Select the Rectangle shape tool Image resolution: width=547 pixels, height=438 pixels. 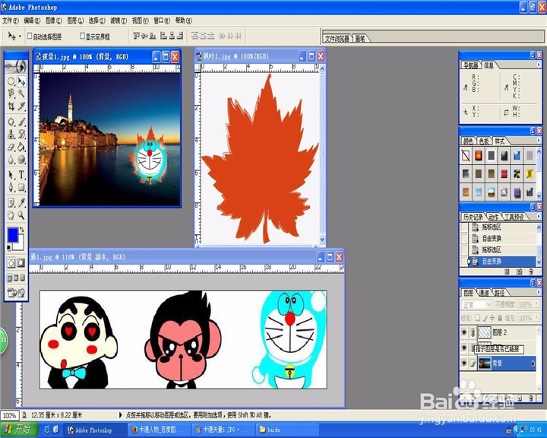21,187
